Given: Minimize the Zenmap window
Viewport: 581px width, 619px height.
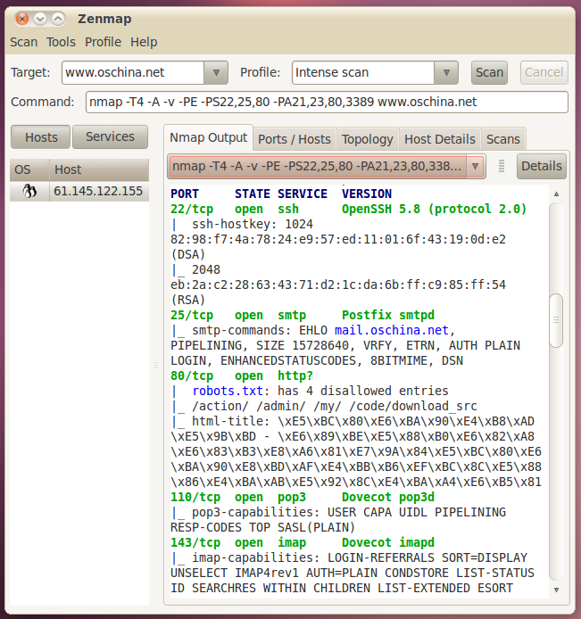Looking at the screenshot, I should pyautogui.click(x=40, y=19).
